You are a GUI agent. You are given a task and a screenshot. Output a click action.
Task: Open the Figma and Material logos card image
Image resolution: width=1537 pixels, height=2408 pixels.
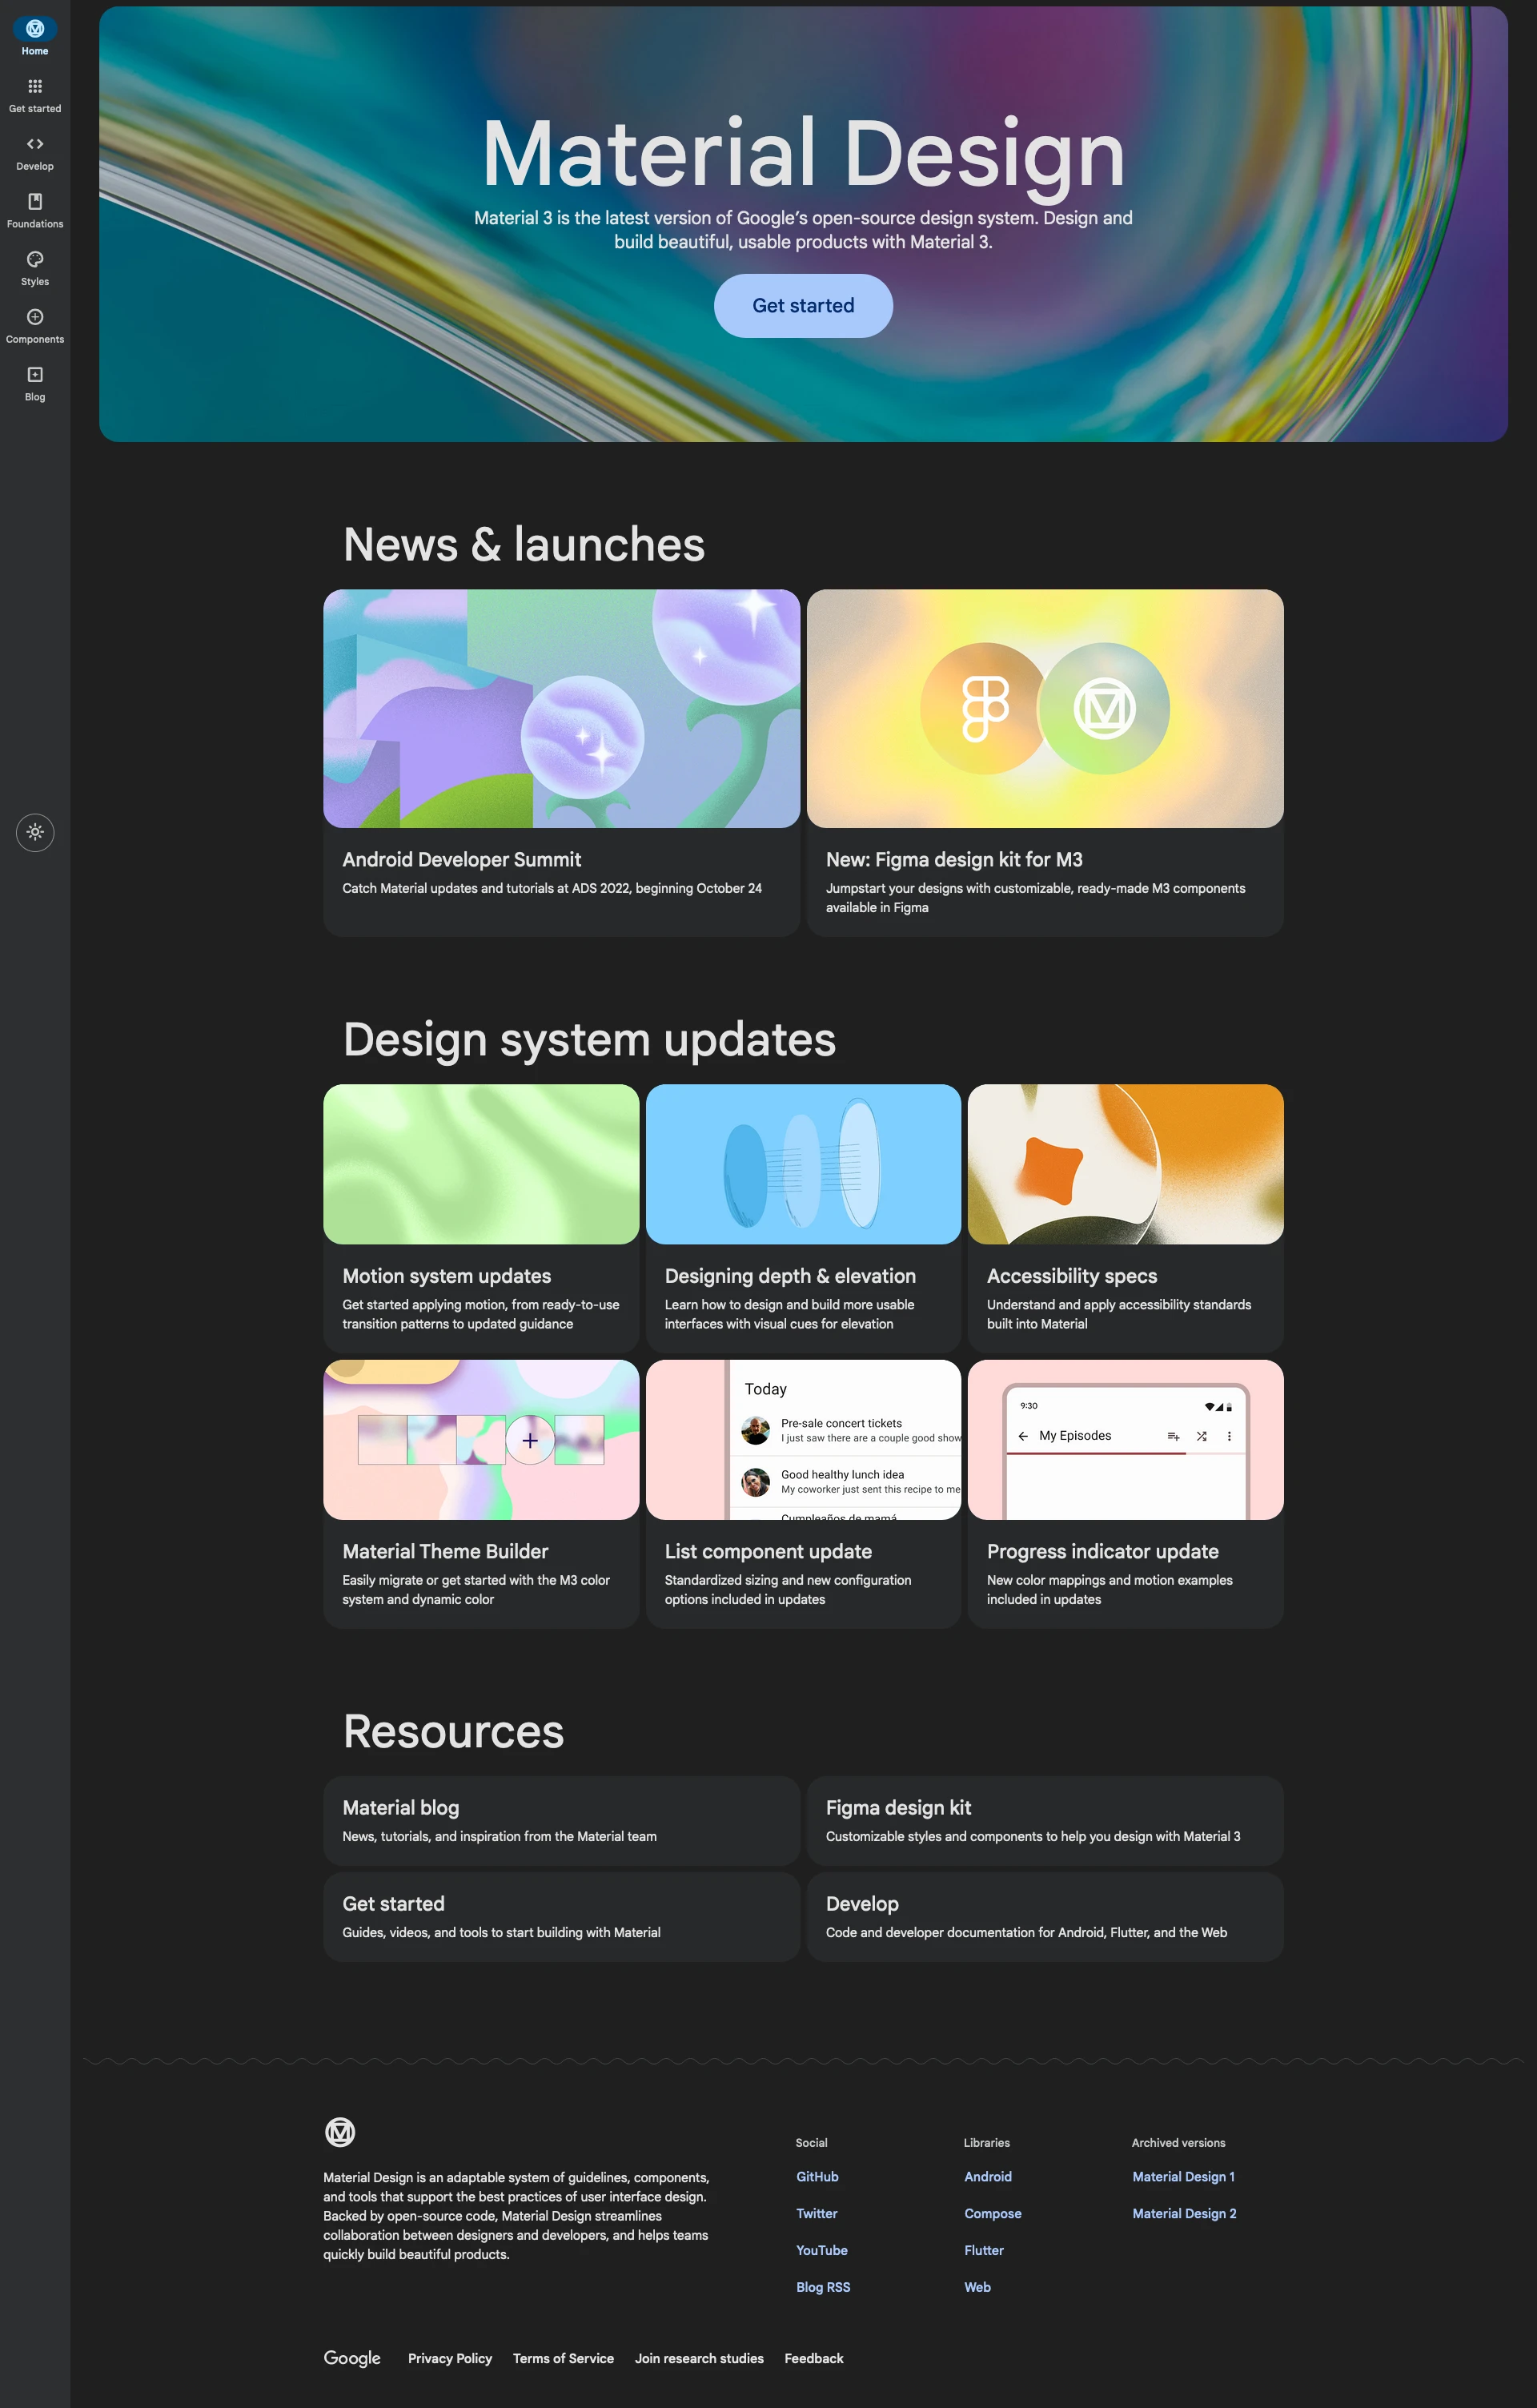tap(1045, 708)
